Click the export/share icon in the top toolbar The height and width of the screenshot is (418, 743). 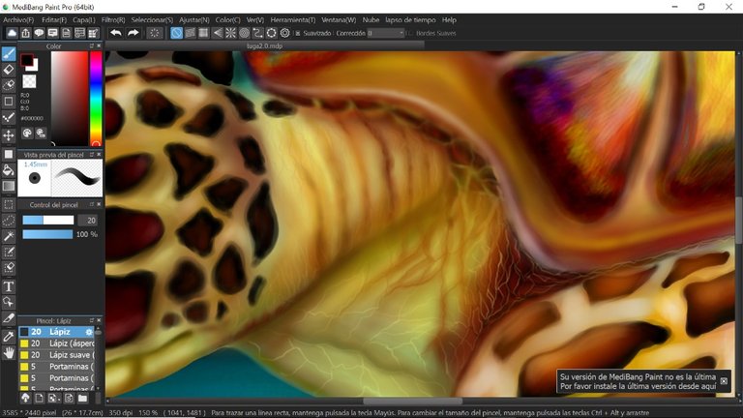point(25,33)
